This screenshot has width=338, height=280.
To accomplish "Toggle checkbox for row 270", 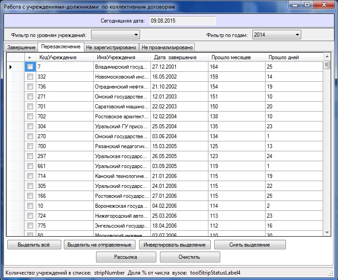I will click(30, 136).
